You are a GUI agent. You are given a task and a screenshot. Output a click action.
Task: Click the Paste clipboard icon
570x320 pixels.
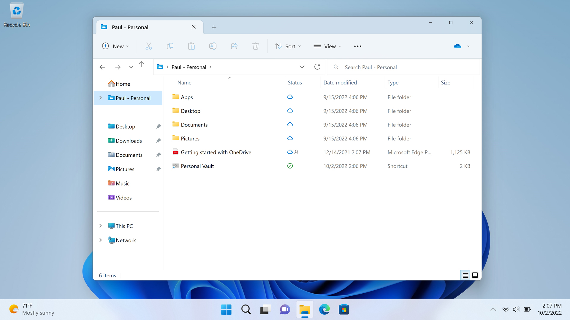191,46
